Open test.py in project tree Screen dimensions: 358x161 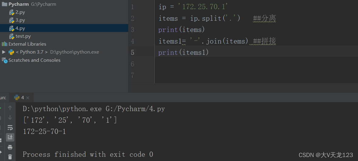point(23,36)
